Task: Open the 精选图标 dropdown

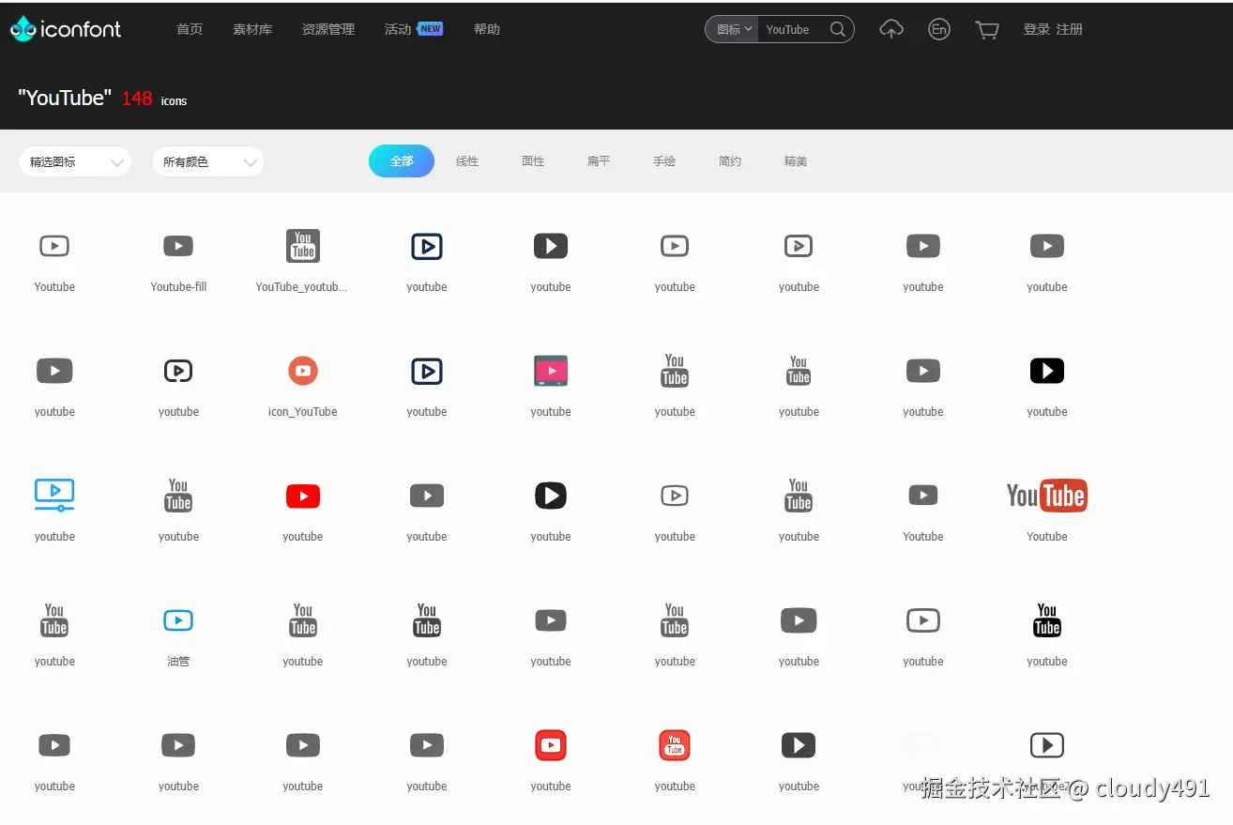Action: coord(74,161)
